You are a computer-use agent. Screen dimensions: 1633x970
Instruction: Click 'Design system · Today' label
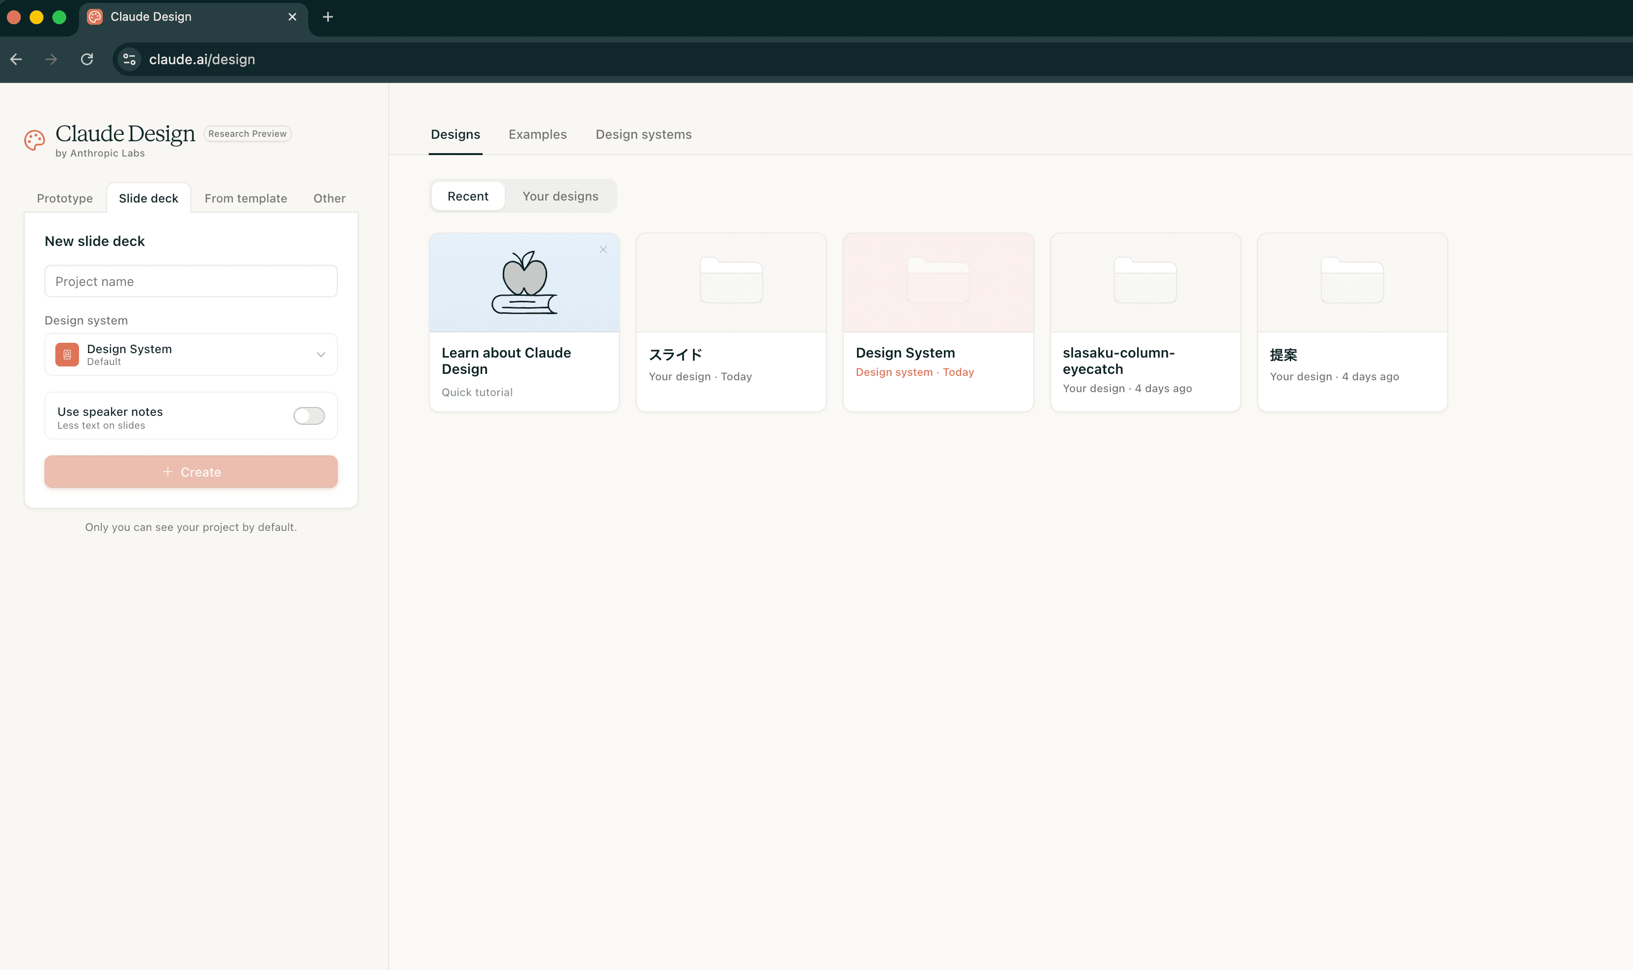(915, 372)
